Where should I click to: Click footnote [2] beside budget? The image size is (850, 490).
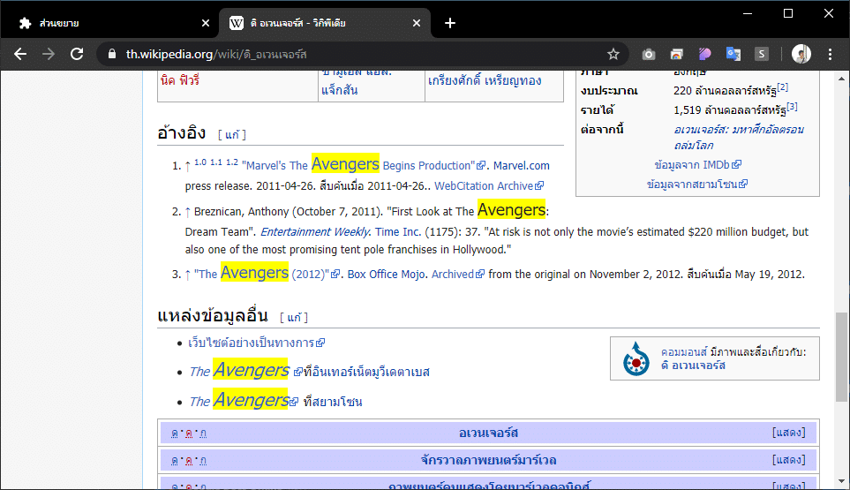[782, 87]
